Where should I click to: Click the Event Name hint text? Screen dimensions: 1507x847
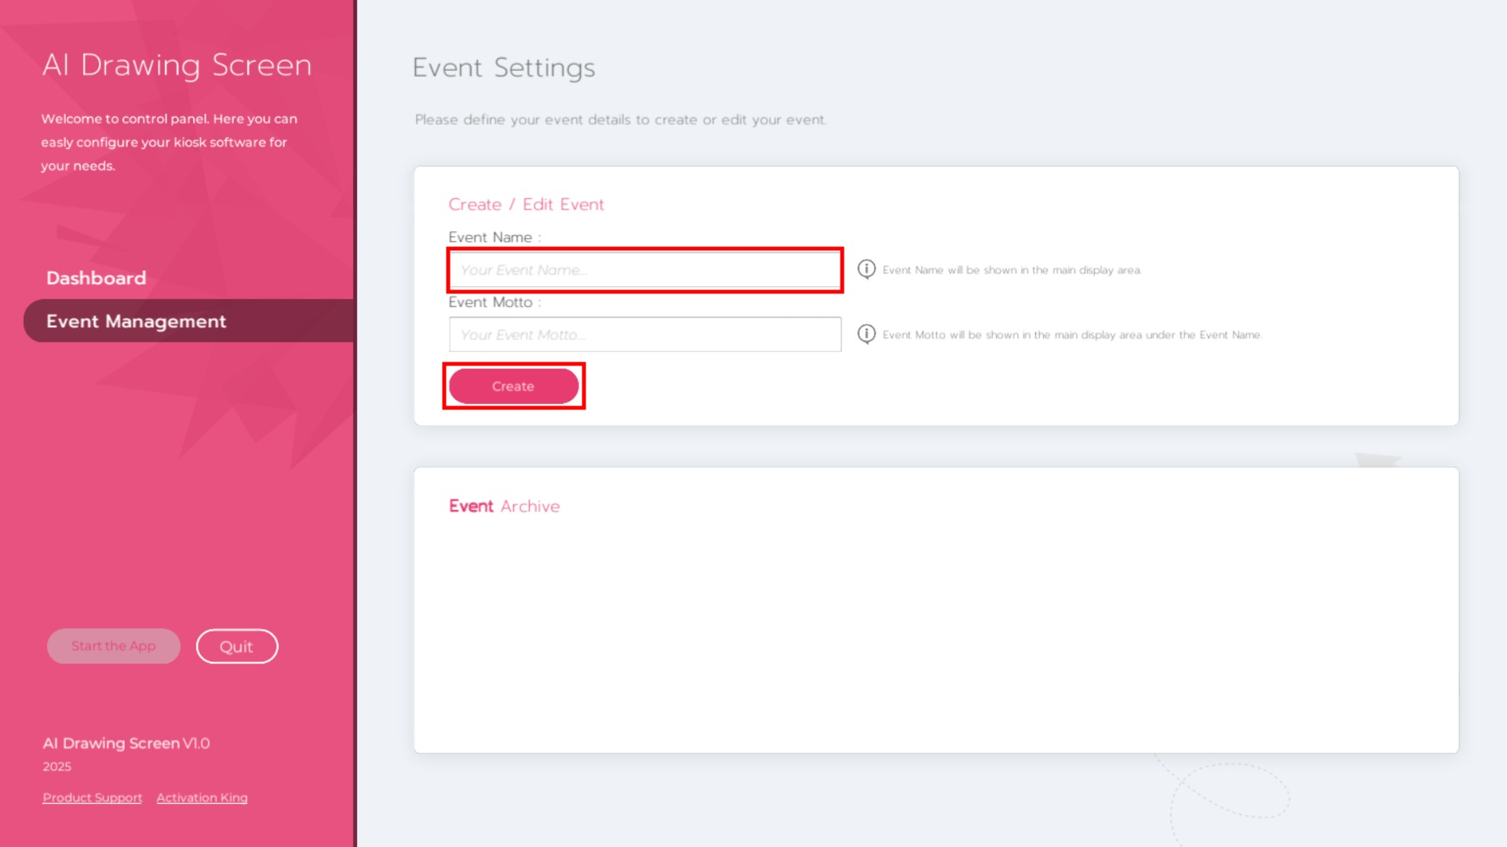pos(1011,270)
